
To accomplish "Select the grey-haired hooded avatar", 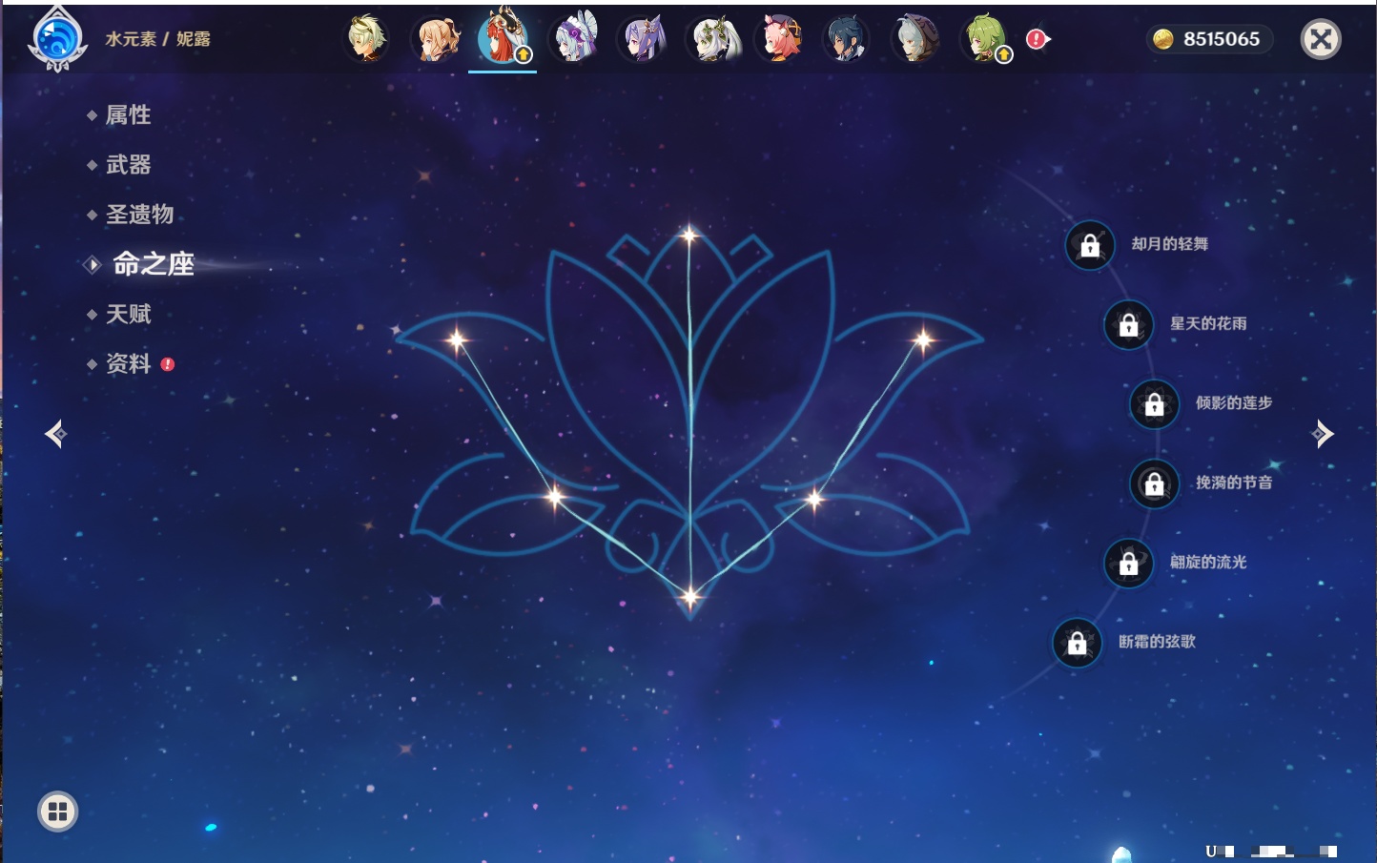I will (x=916, y=39).
